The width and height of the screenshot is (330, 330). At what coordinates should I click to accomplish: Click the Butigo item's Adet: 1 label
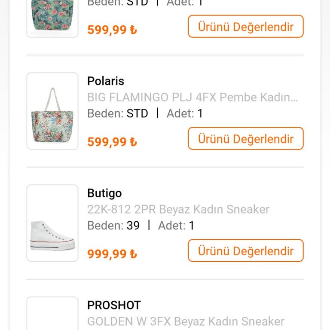tap(176, 226)
